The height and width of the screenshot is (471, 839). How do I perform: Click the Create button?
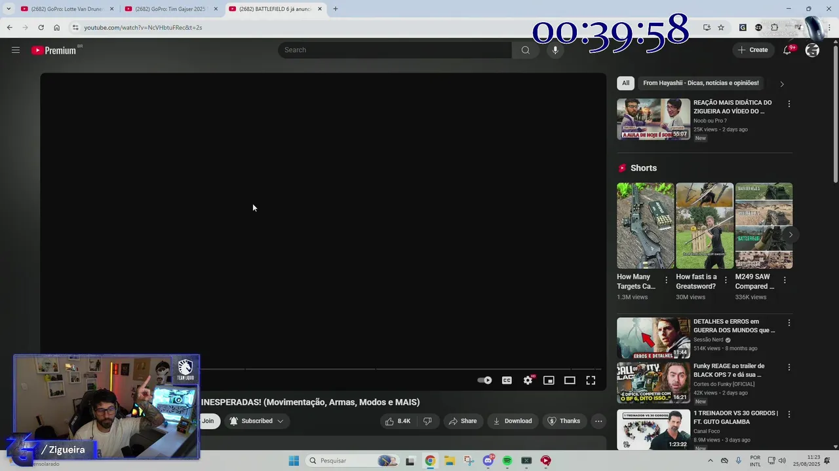pos(752,50)
